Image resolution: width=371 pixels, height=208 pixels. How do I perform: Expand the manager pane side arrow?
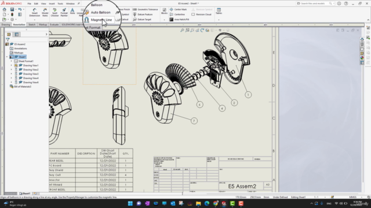[x=46, y=35]
